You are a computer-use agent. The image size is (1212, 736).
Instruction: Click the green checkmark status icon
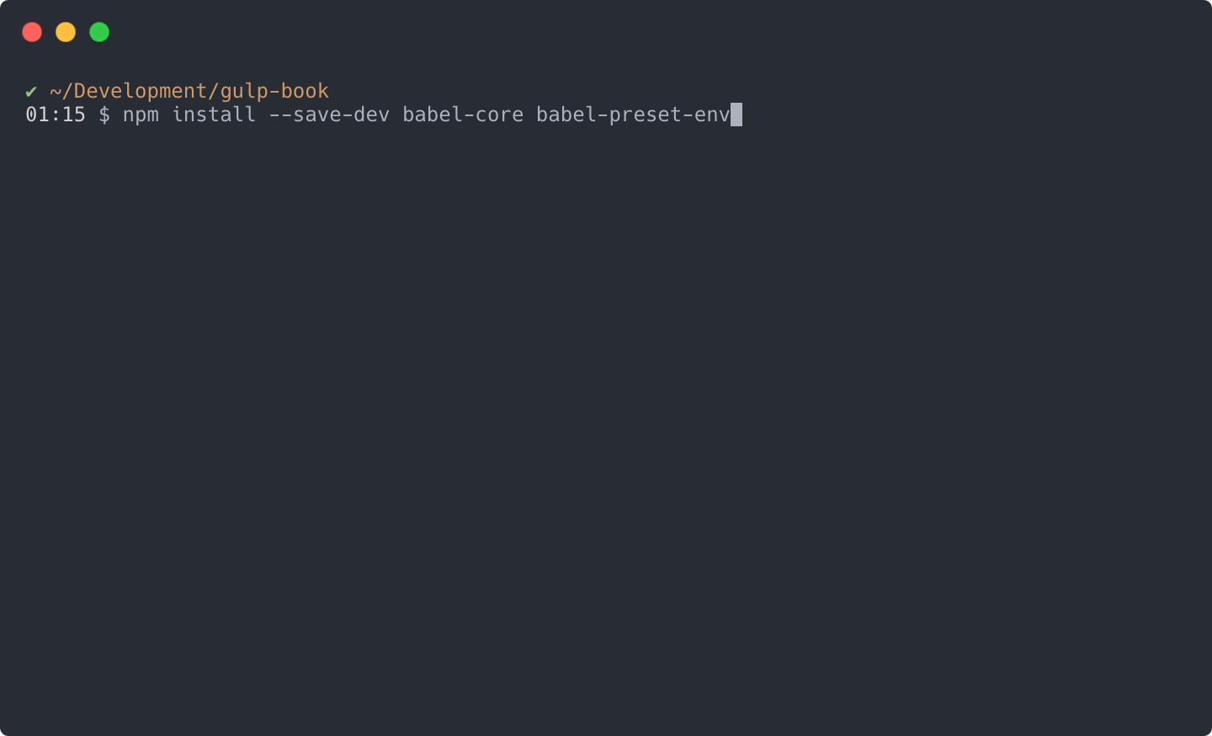(31, 91)
